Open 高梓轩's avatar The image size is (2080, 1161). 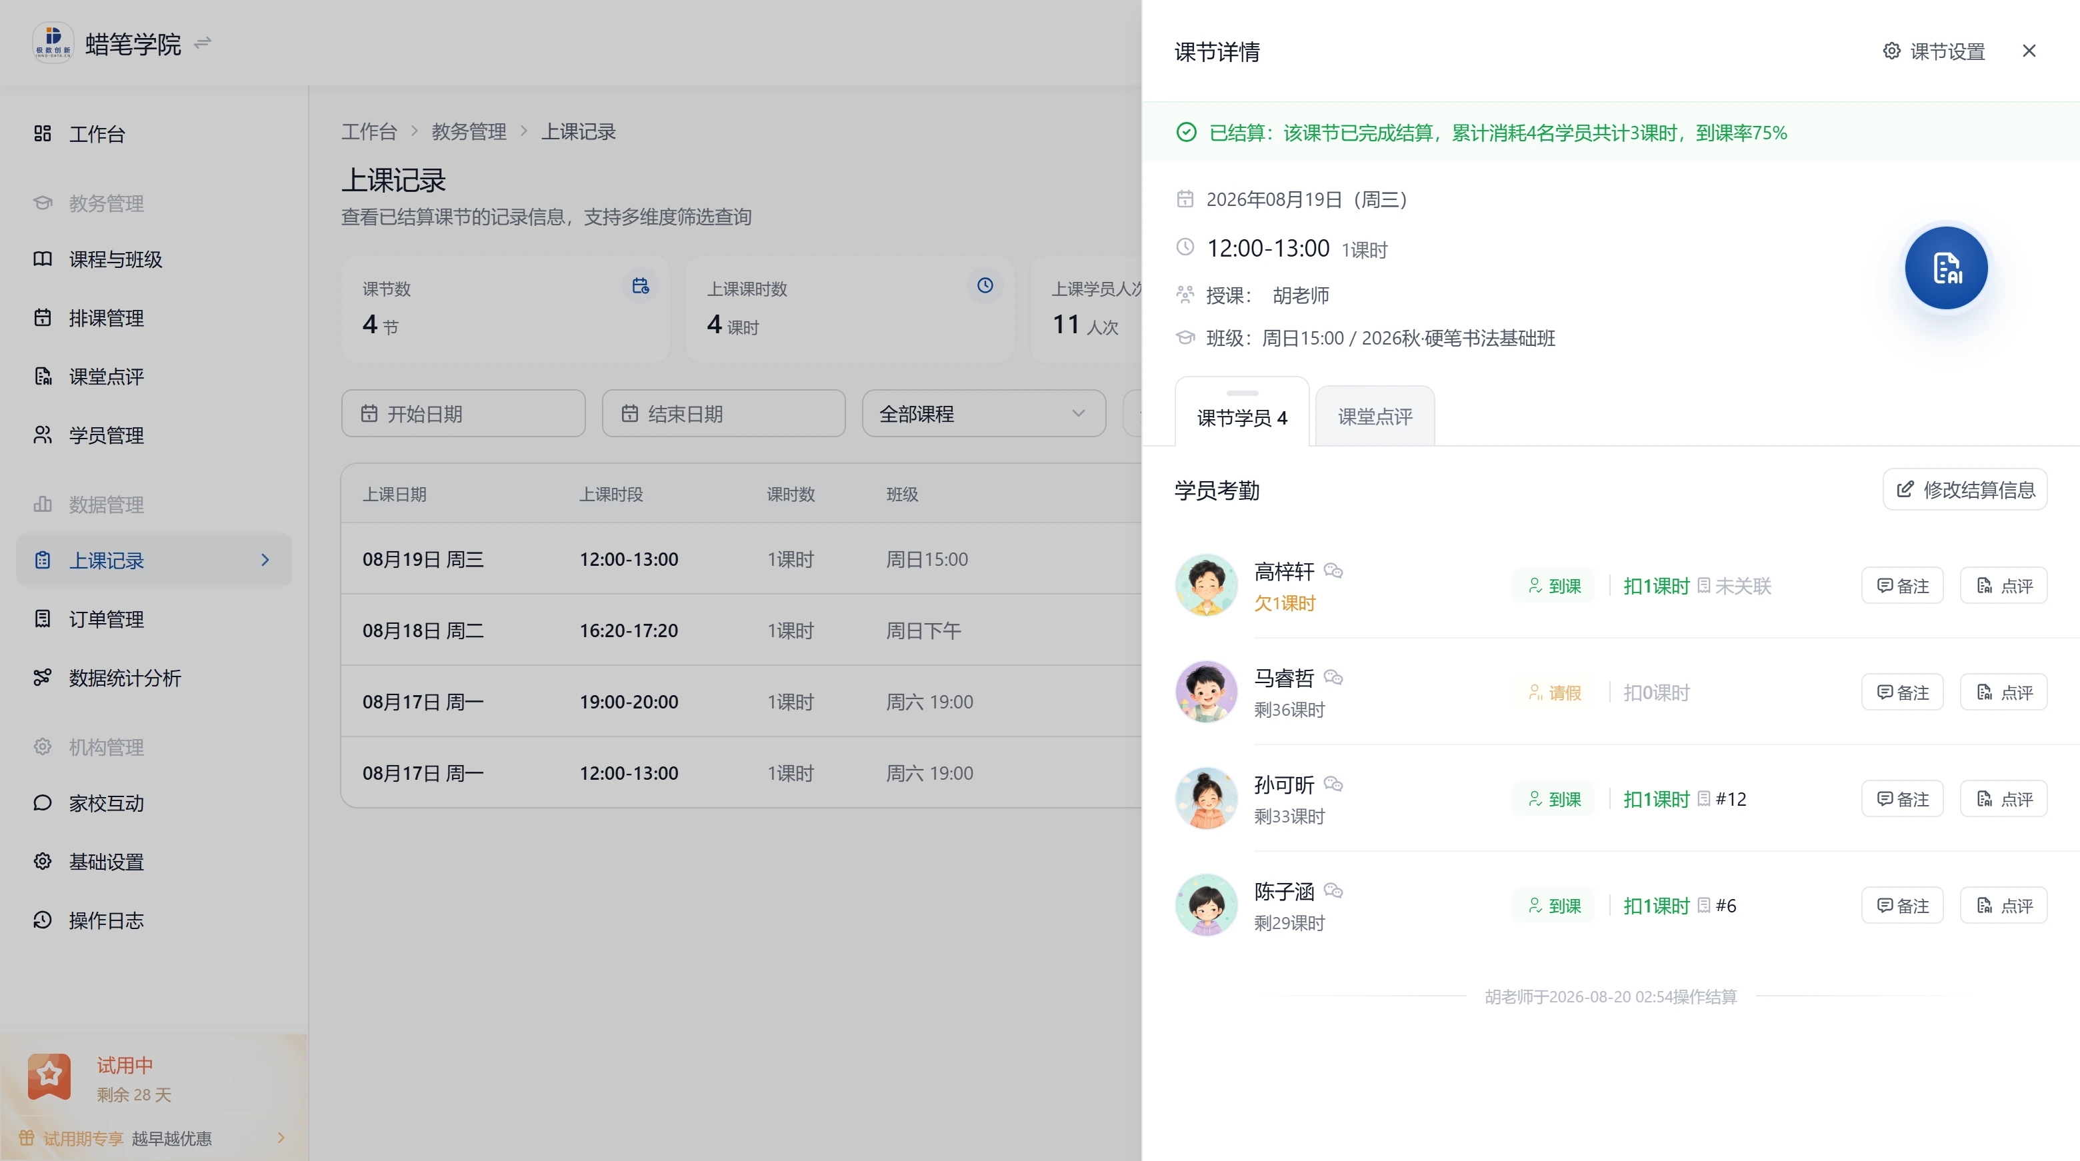[x=1207, y=585]
